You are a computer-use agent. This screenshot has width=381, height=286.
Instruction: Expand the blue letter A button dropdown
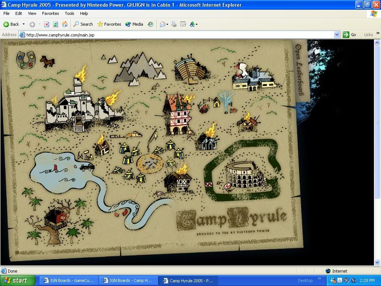click(x=196, y=24)
